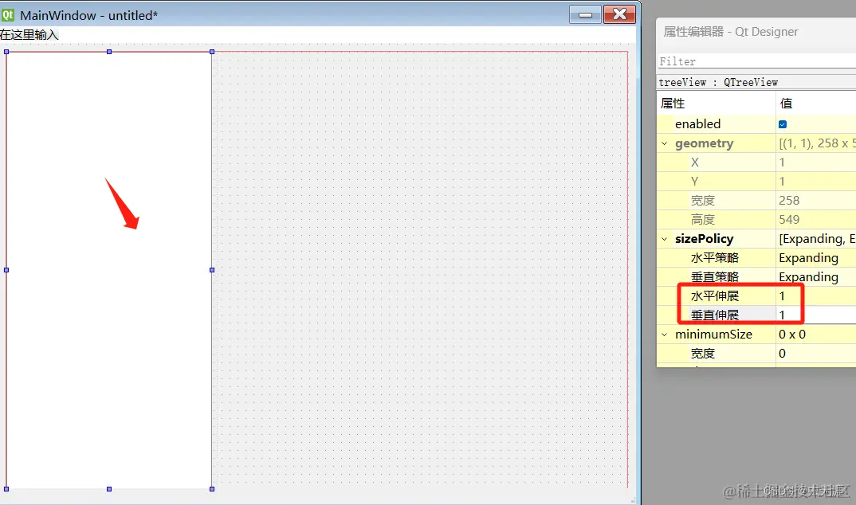Collapse the sizePolicy property group
The width and height of the screenshot is (856, 505).
(x=665, y=239)
